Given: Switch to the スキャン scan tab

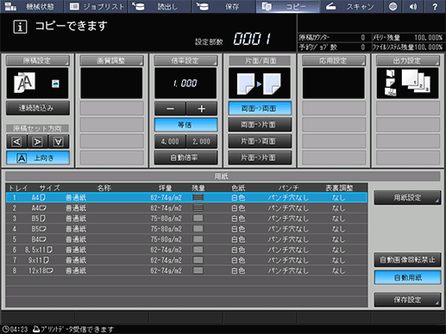Looking at the screenshot, I should (x=351, y=6).
